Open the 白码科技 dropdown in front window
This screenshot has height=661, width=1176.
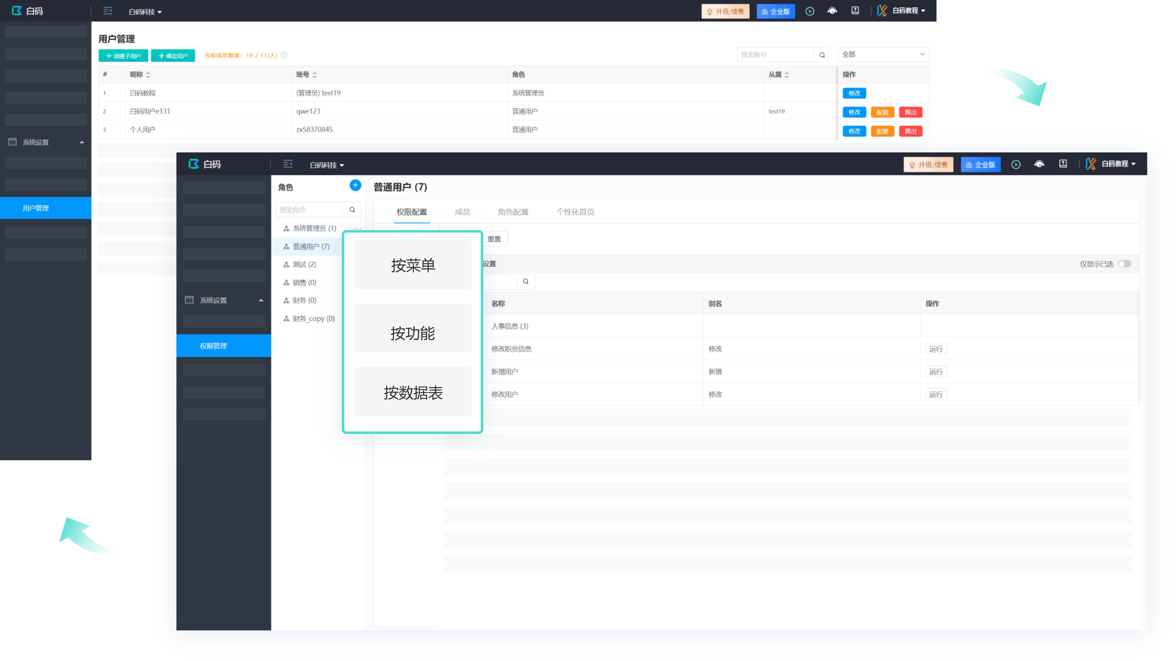point(326,165)
